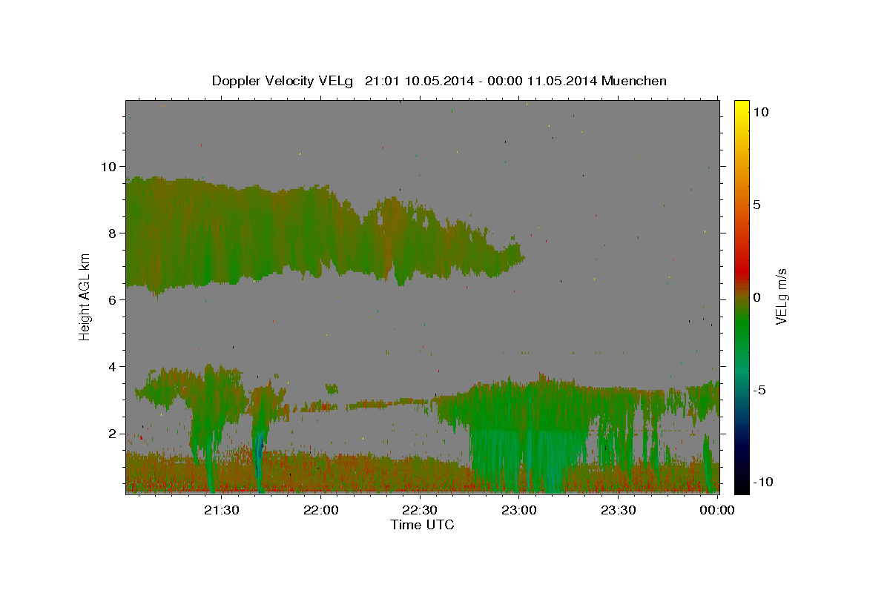Screen dimensions: 890x593
Task: Click the yellow top of the colorbar
Action: coord(741,106)
